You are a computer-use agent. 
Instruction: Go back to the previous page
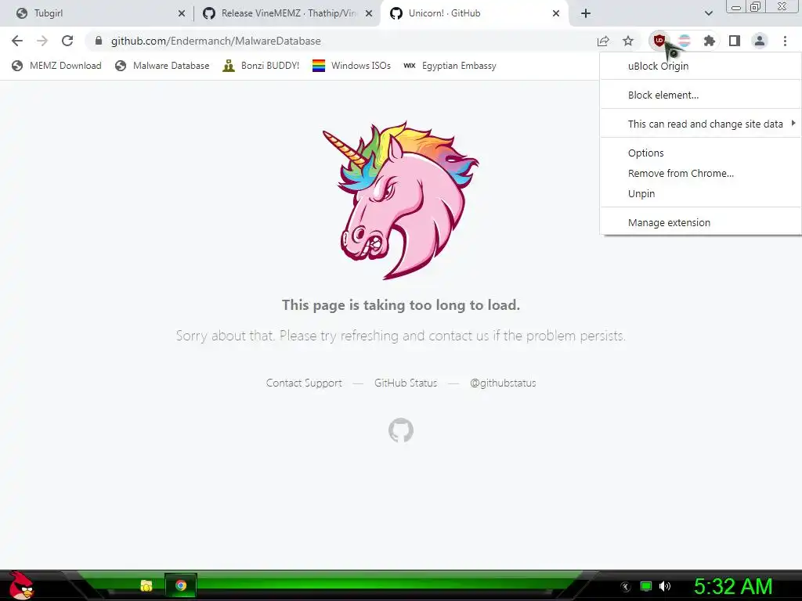[x=17, y=41]
